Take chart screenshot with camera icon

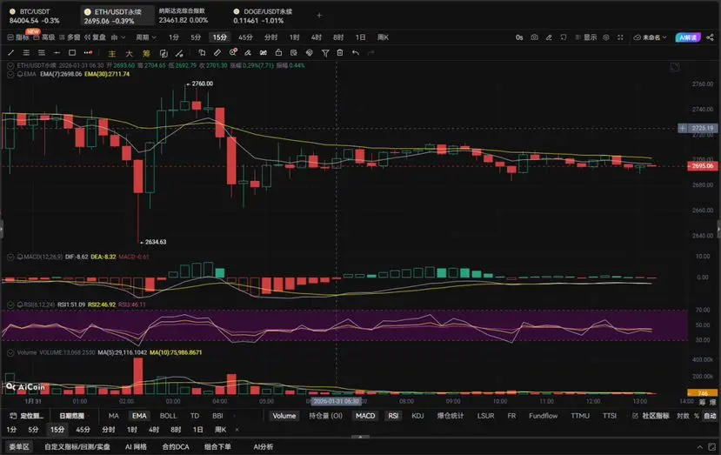click(534, 37)
